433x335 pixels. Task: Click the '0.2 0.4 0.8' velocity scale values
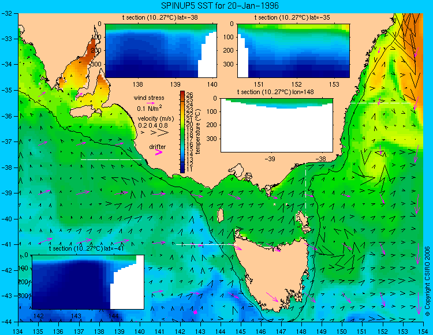(x=153, y=125)
